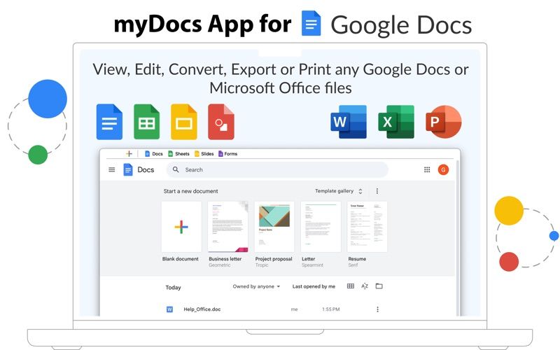Image resolution: width=560 pixels, height=350 pixels.
Task: Click the Start a new document heading
Action: point(190,191)
